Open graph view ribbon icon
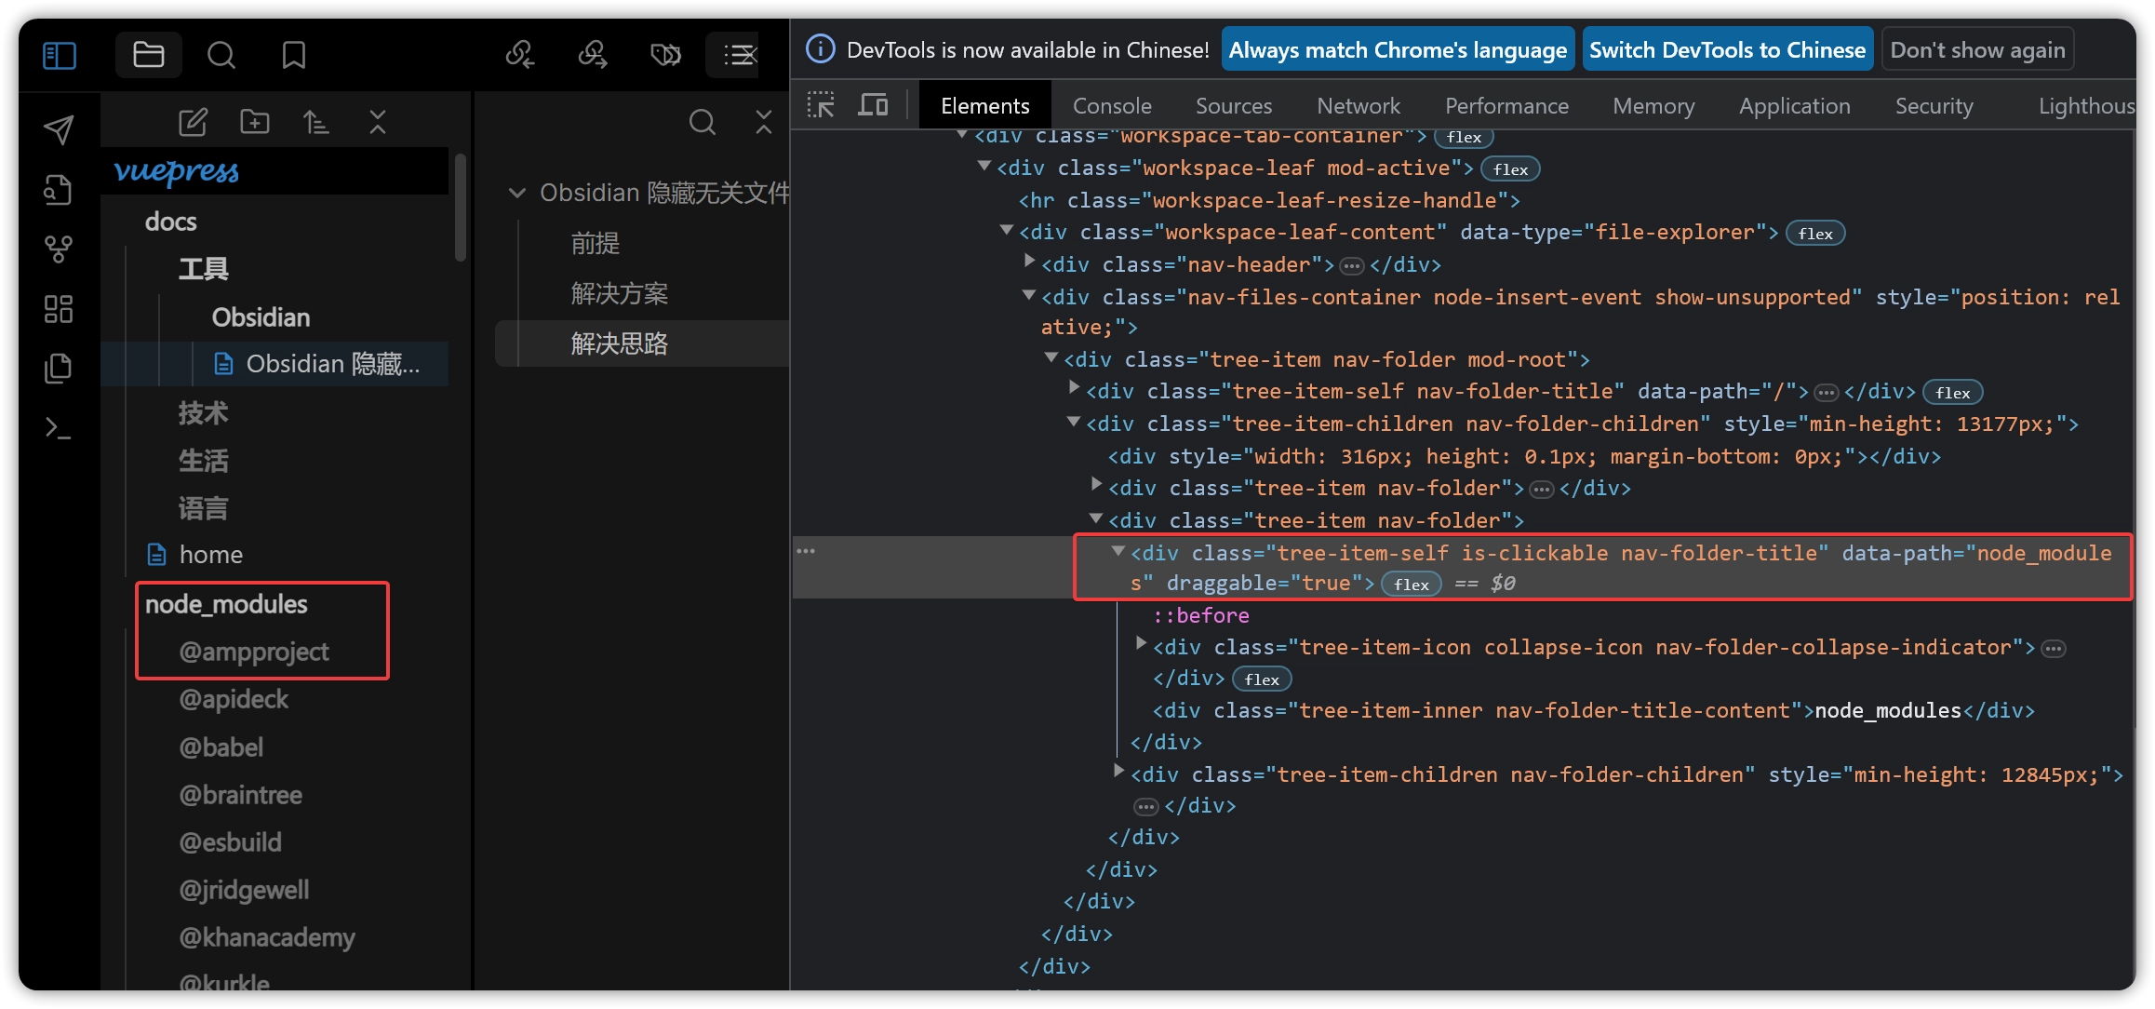Image resolution: width=2155 pixels, height=1009 pixels. pos(59,249)
